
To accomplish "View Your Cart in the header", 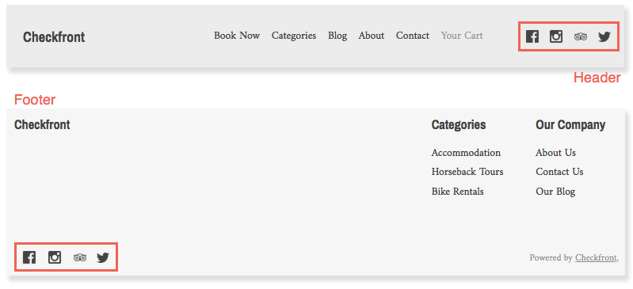I will click(x=462, y=36).
